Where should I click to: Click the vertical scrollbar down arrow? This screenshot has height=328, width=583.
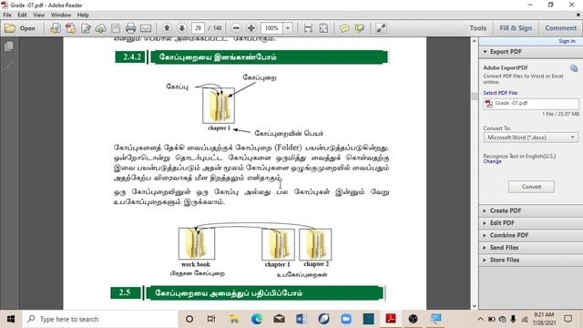[x=474, y=306]
